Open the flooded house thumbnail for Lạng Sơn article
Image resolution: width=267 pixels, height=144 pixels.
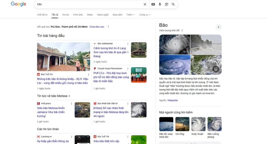click(139, 50)
